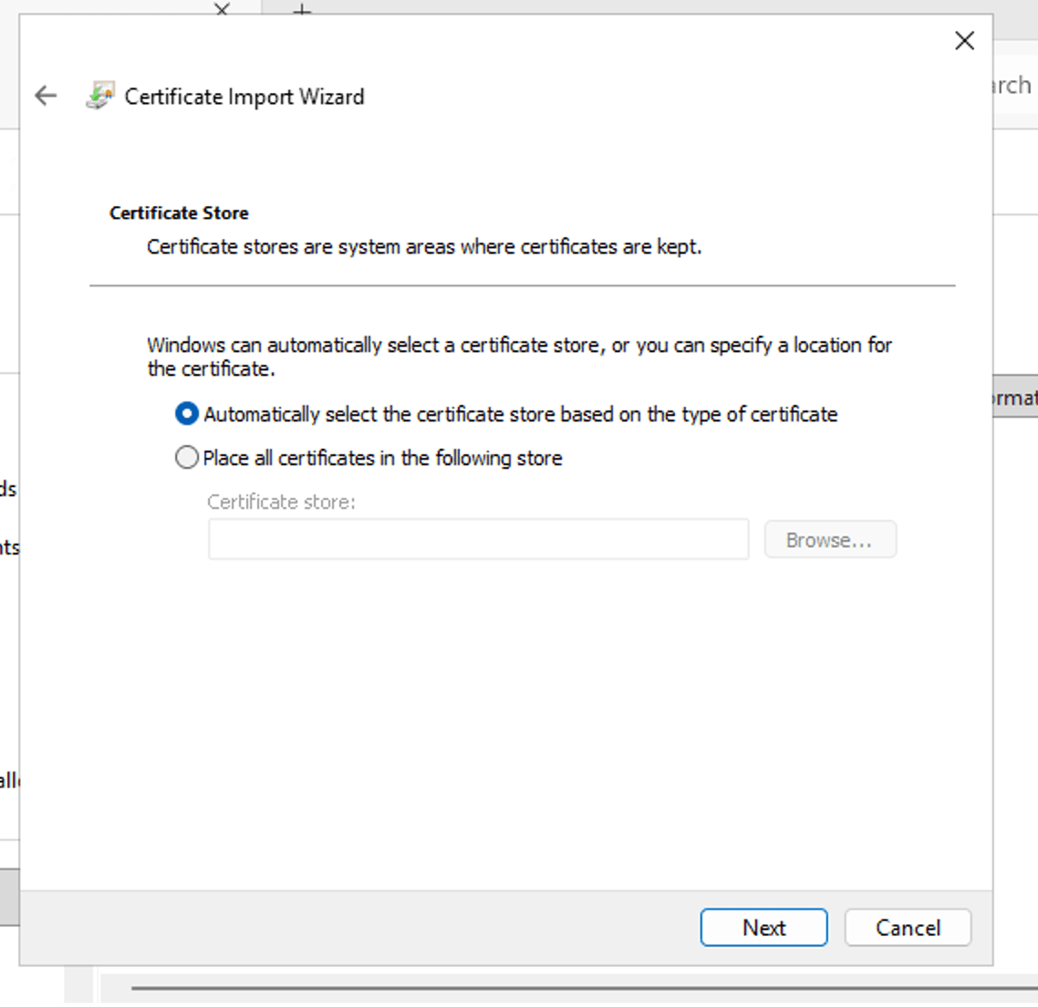This screenshot has height=1007, width=1038.
Task: Click the horizontal scrollbar below the dialog
Action: click(584, 988)
